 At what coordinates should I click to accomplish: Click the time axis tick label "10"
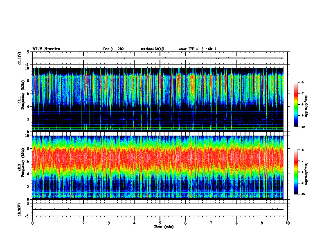[288, 223]
